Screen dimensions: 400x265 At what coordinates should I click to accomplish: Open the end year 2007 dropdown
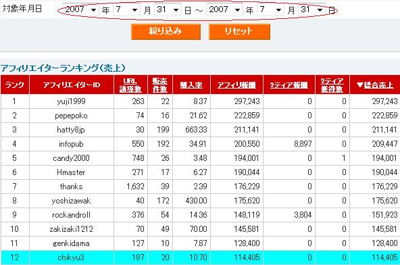tap(224, 10)
